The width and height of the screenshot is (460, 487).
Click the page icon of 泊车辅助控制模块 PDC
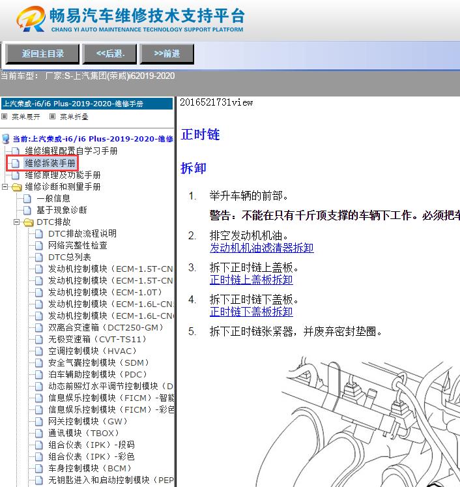(x=39, y=374)
